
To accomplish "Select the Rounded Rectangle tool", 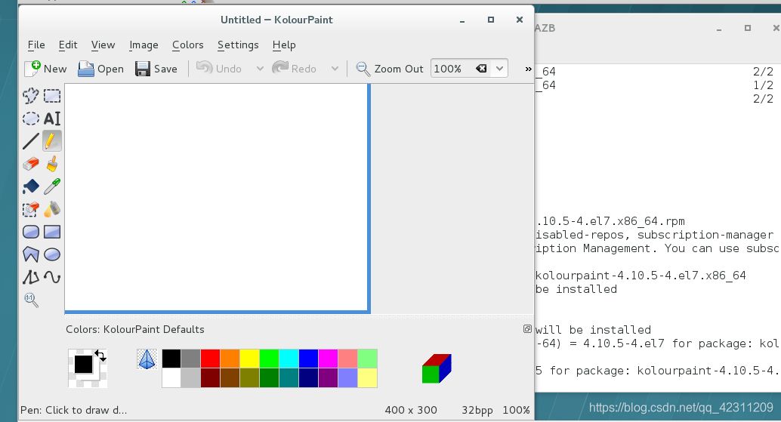I will (31, 232).
